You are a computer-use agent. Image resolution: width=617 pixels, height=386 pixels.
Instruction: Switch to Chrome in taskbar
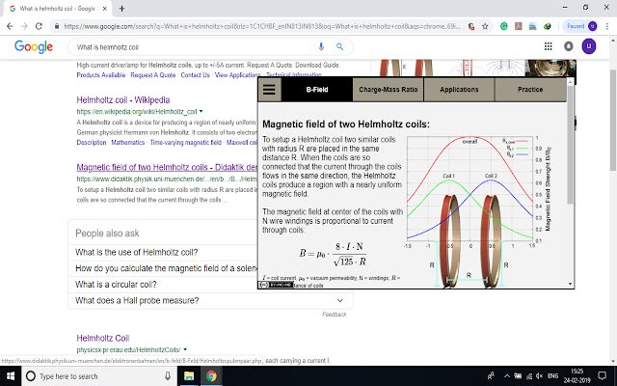(211, 376)
